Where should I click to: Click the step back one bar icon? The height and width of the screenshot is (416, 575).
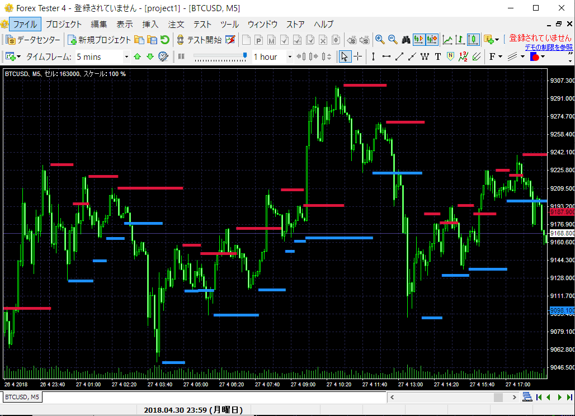click(301, 57)
